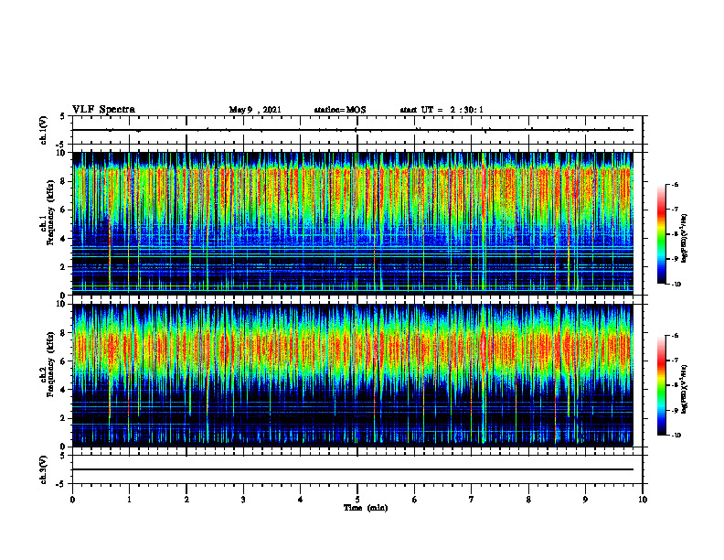Click time axis tick label "8"

click(528, 500)
